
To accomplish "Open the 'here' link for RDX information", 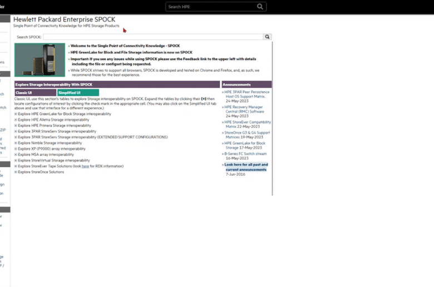I will coord(85,166).
